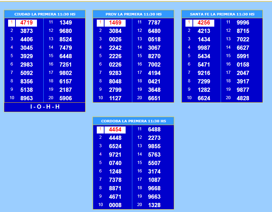Select number 7787 in the Prov table

[154, 23]
